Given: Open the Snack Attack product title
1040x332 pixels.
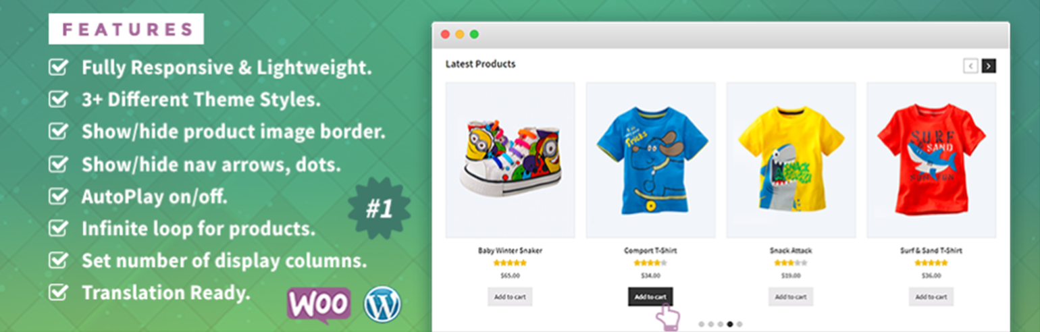Looking at the screenshot, I should coord(791,250).
